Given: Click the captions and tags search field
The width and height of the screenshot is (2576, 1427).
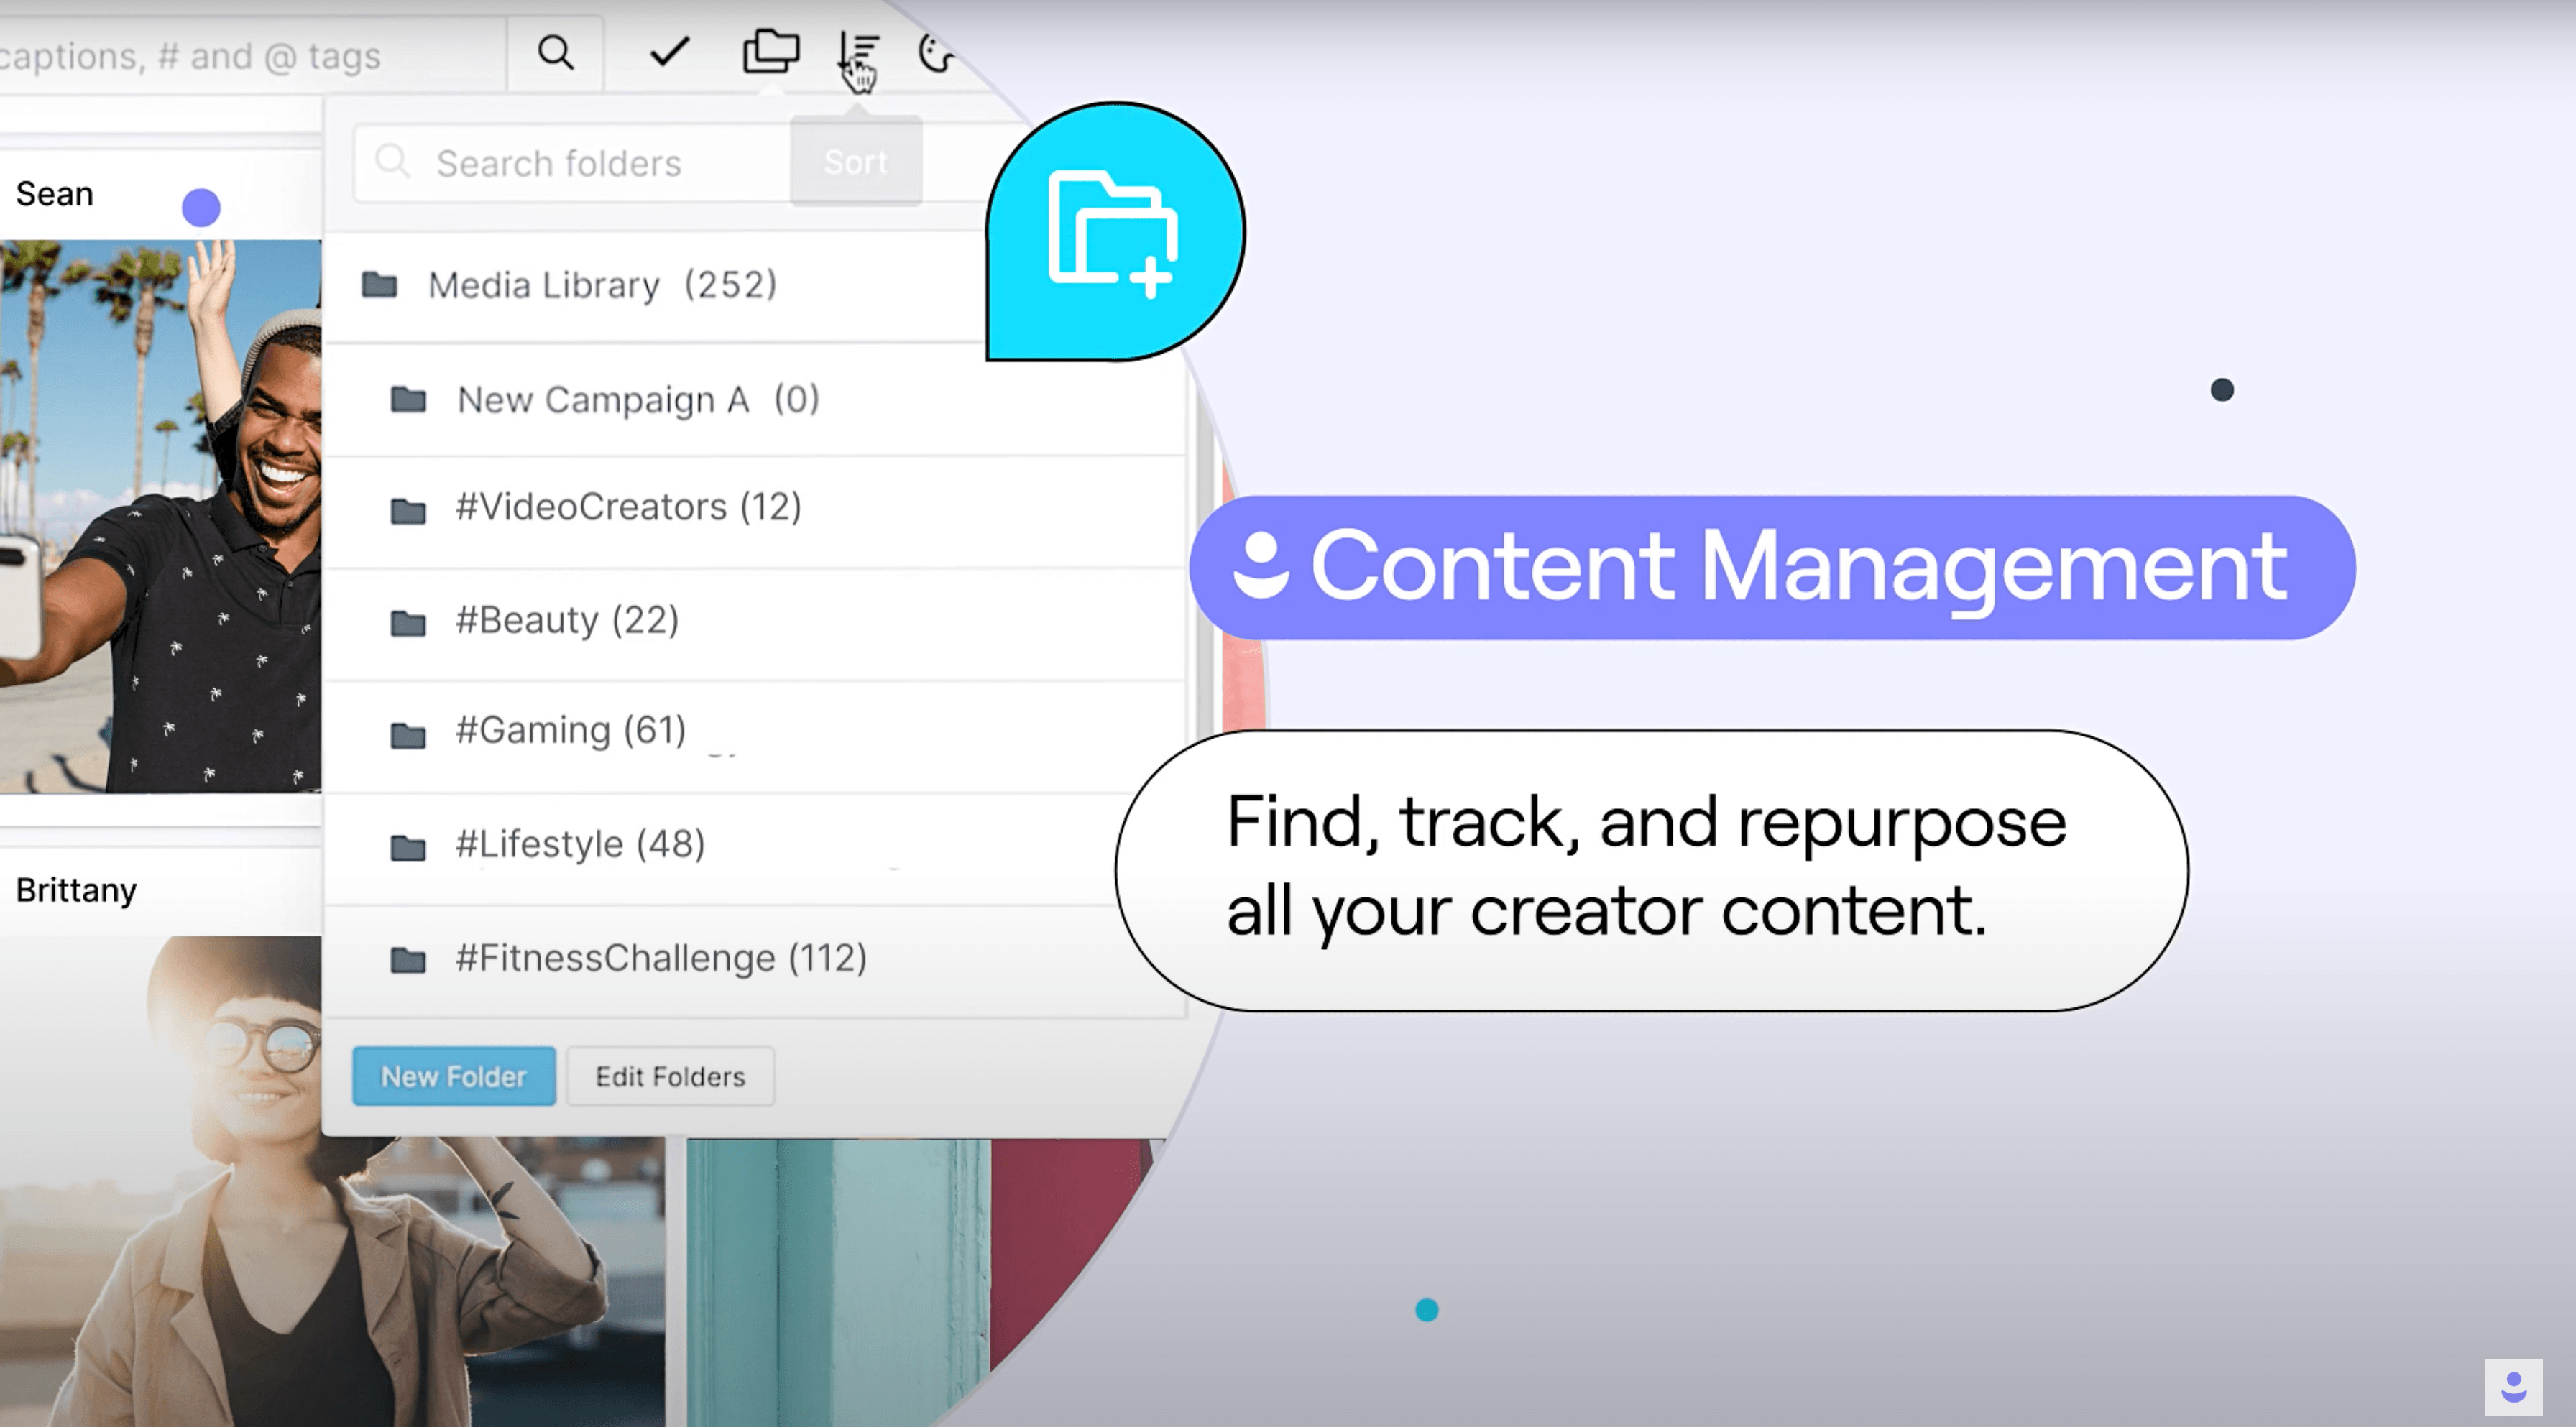Looking at the screenshot, I should [252, 55].
